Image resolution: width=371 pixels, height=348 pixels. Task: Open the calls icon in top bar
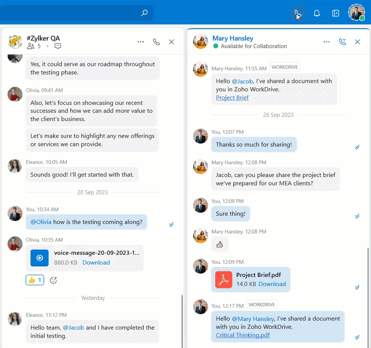click(x=298, y=13)
